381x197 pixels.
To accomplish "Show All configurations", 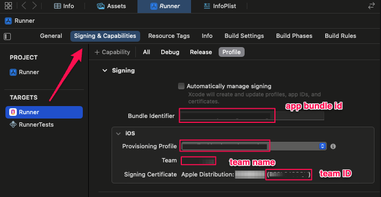I will click(147, 52).
